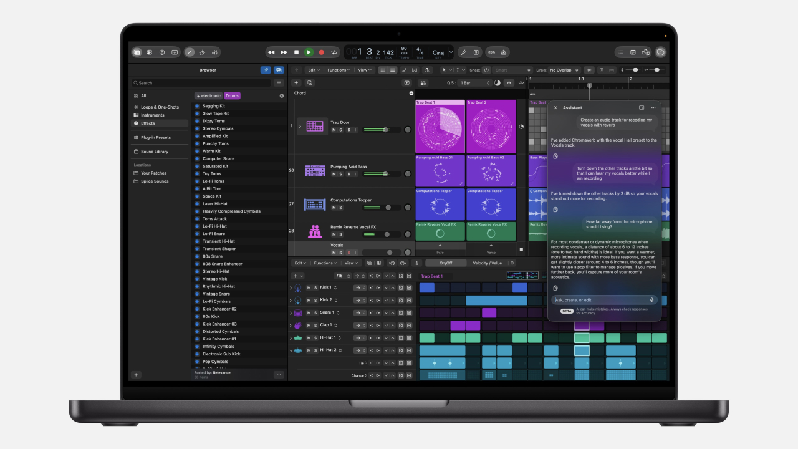
Task: Open the Tuner button in the control bar
Action: pos(463,52)
